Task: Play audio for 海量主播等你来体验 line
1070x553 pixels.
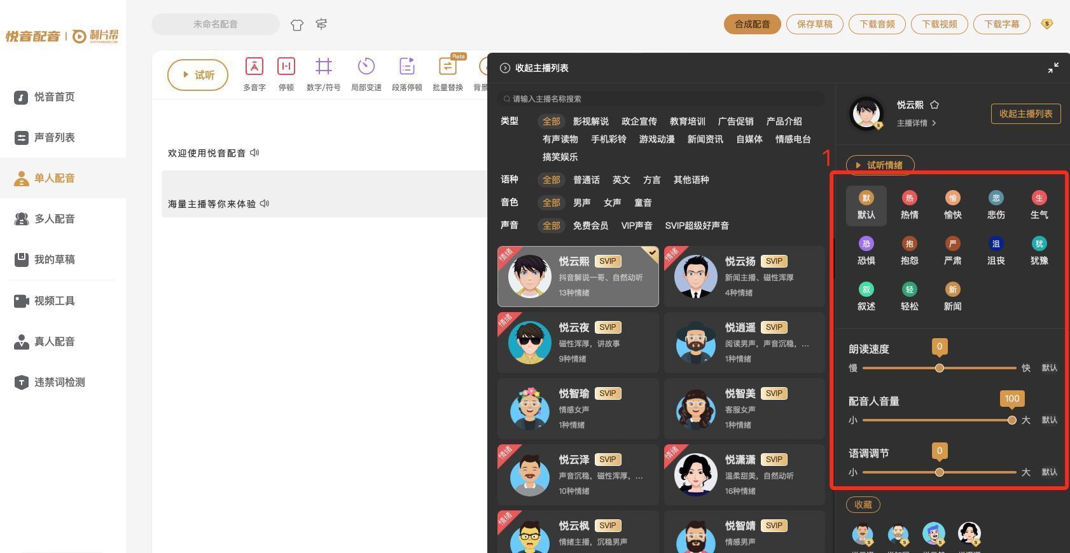Action: click(265, 203)
